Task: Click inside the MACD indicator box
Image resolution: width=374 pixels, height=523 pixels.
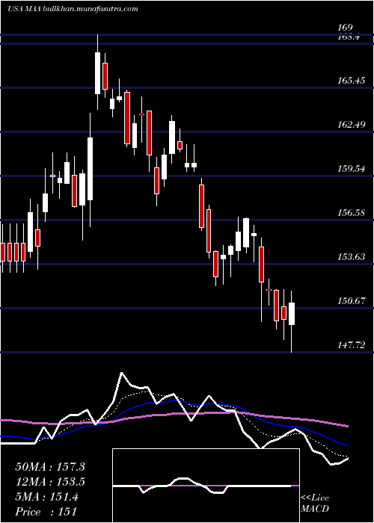Action: click(x=206, y=486)
